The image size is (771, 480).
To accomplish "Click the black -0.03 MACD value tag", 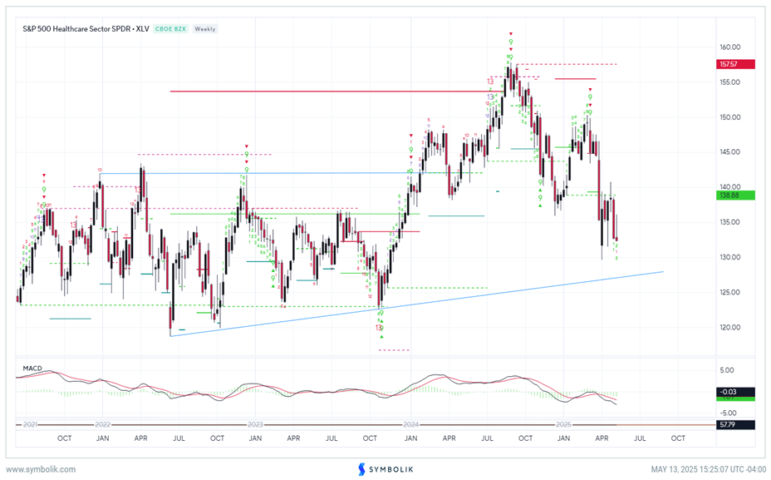I will point(735,392).
